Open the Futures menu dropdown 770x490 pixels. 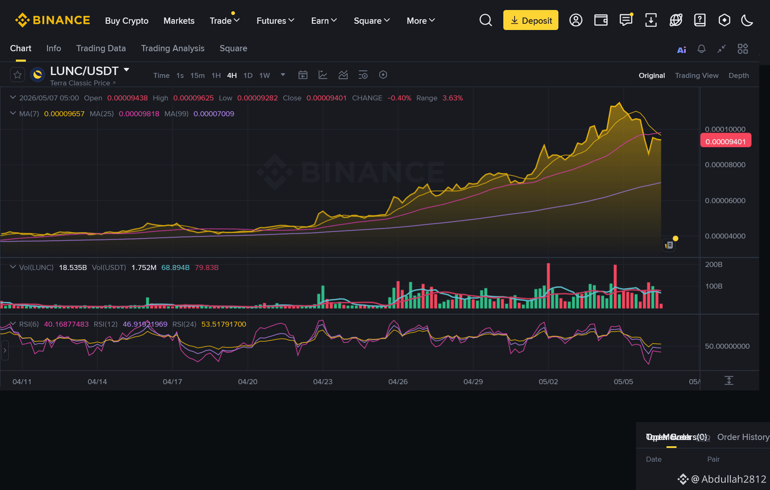[x=275, y=20]
